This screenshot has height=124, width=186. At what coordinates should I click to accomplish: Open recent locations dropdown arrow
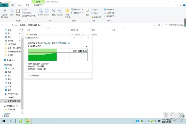pos(10,25)
